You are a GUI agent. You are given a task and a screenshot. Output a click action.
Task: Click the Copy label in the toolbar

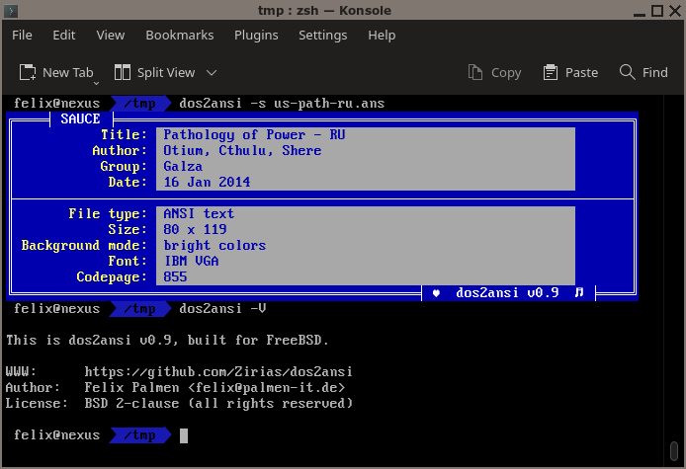pyautogui.click(x=506, y=73)
